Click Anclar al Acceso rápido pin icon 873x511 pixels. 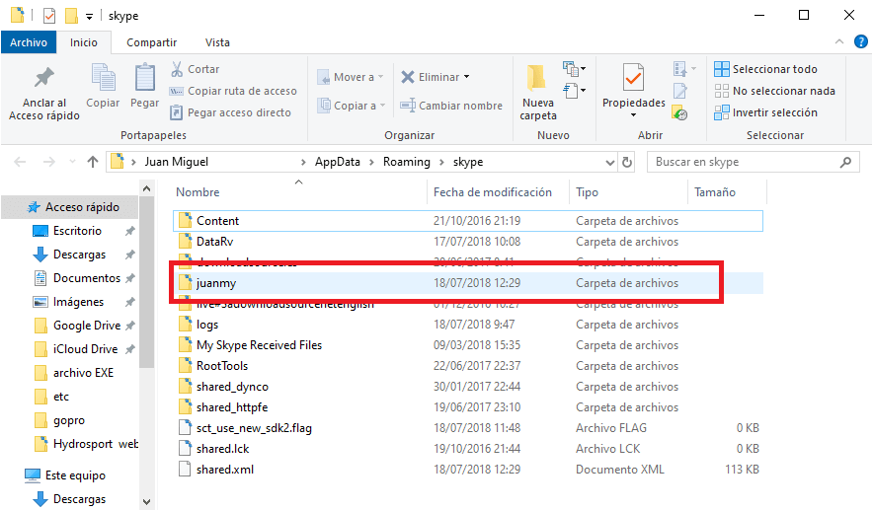(x=44, y=78)
